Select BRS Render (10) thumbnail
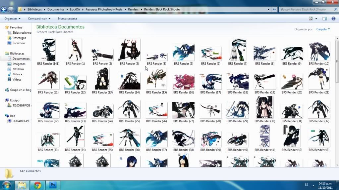339x190 pixels. pos(319,51)
